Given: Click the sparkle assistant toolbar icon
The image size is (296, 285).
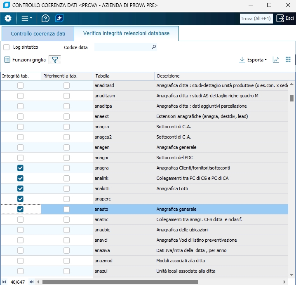Looking at the screenshot, I should point(59,18).
